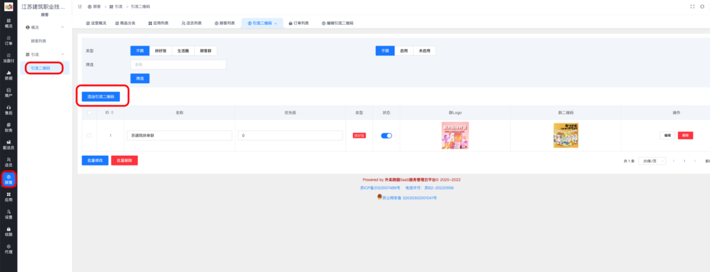Viewport: 710px width, 272px height.
Task: Select 顾客群 type filter
Action: [x=205, y=51]
